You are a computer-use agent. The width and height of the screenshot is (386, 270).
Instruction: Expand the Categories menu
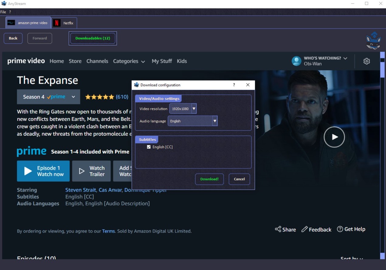pyautogui.click(x=129, y=61)
